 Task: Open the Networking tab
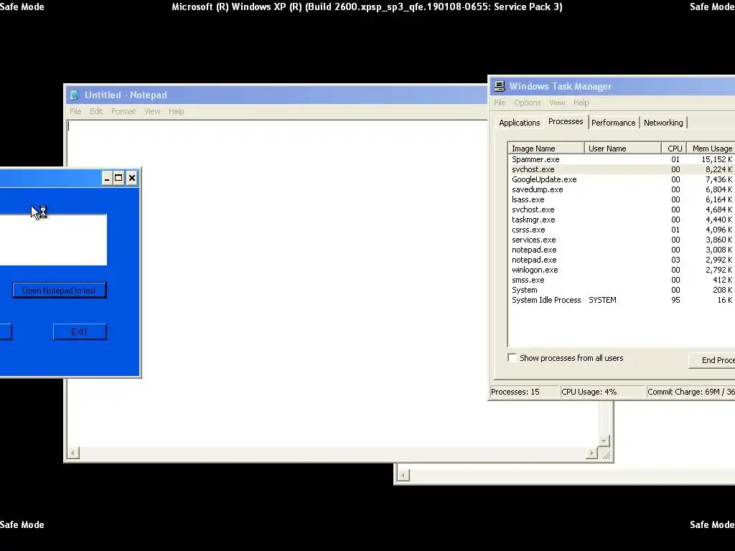tap(663, 123)
